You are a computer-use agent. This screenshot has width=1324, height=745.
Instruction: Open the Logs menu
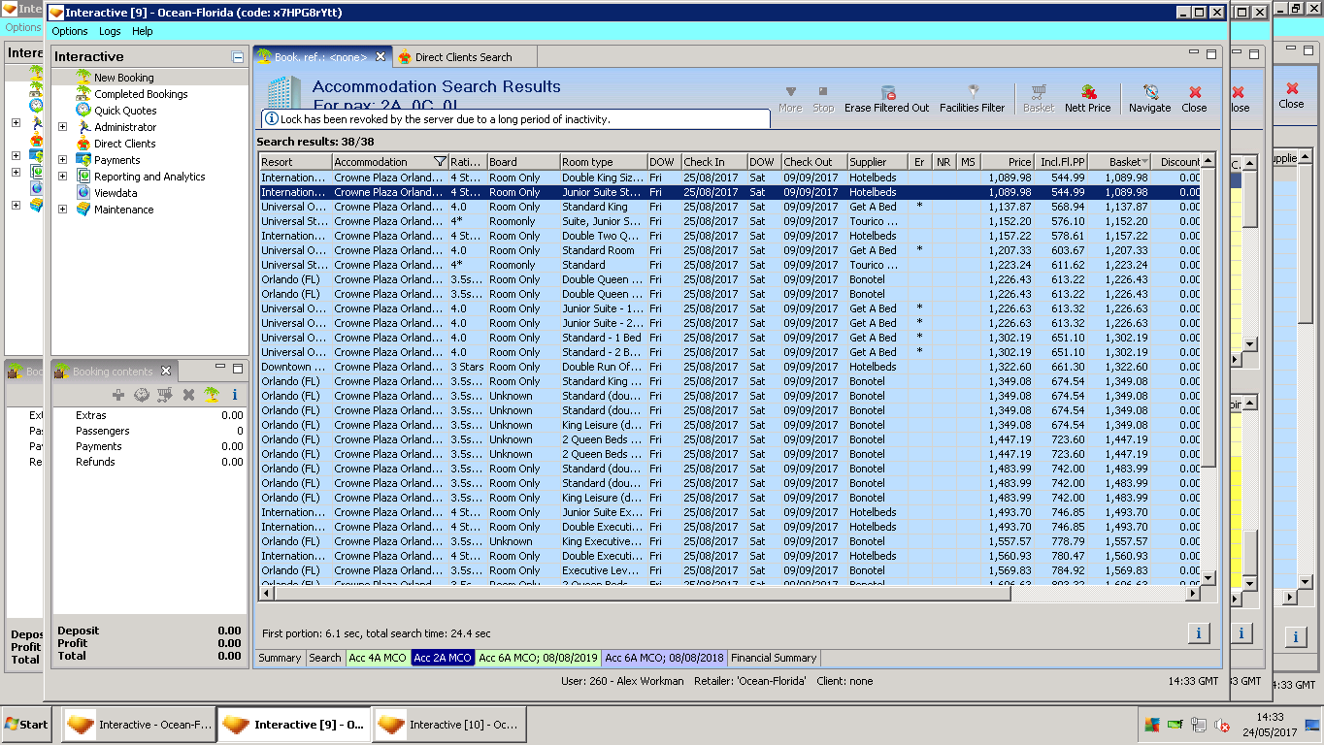(x=110, y=31)
